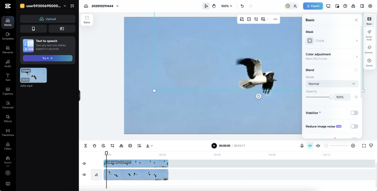Open the Templates panel
This screenshot has height=191, width=378.
tap(8, 36)
